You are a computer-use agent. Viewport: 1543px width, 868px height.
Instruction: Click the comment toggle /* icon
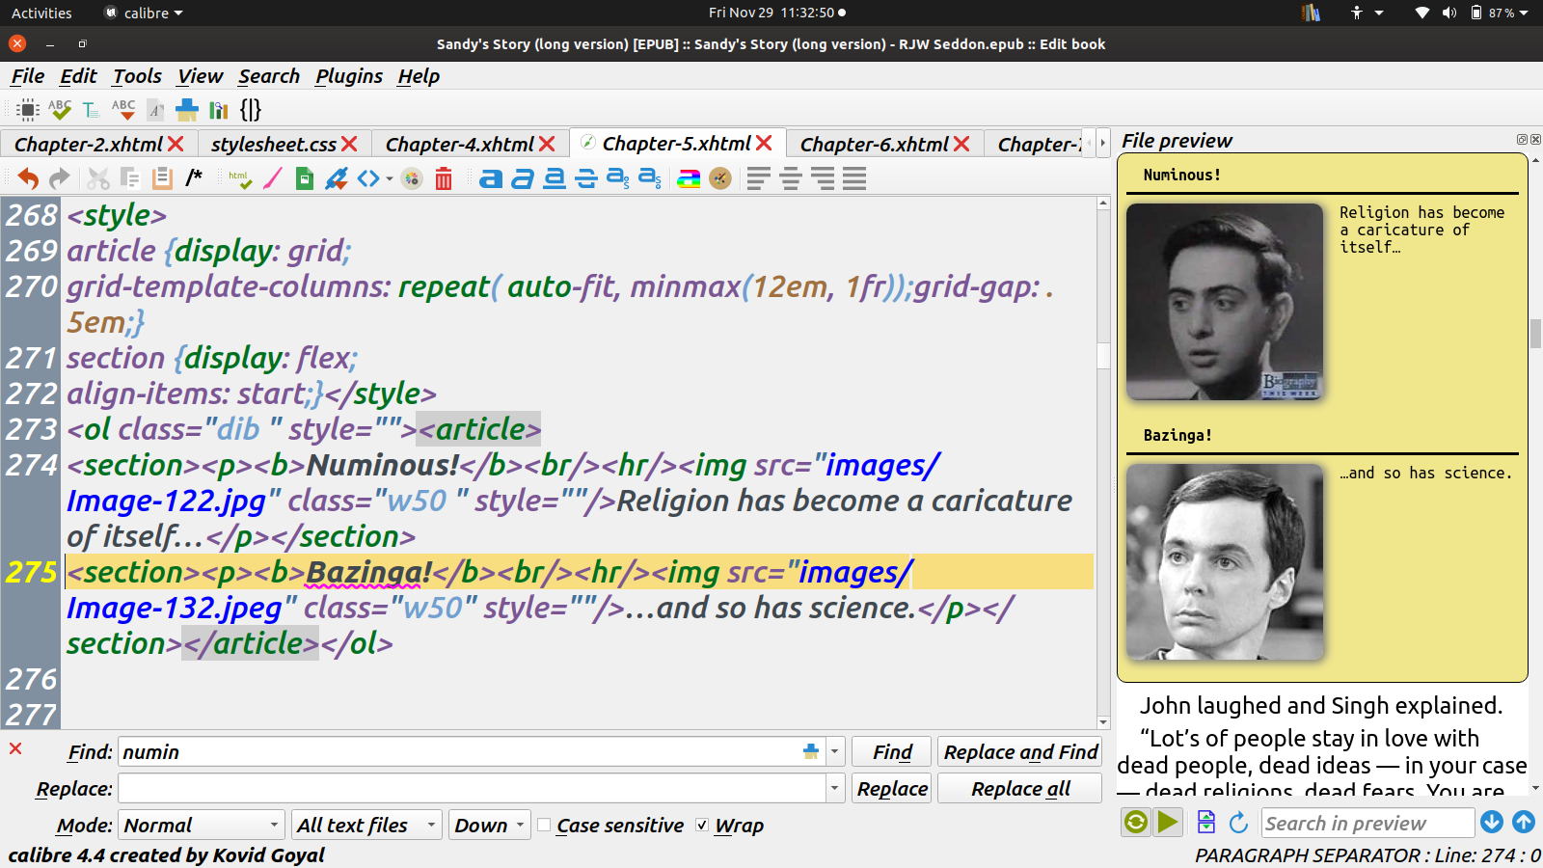[x=194, y=177]
